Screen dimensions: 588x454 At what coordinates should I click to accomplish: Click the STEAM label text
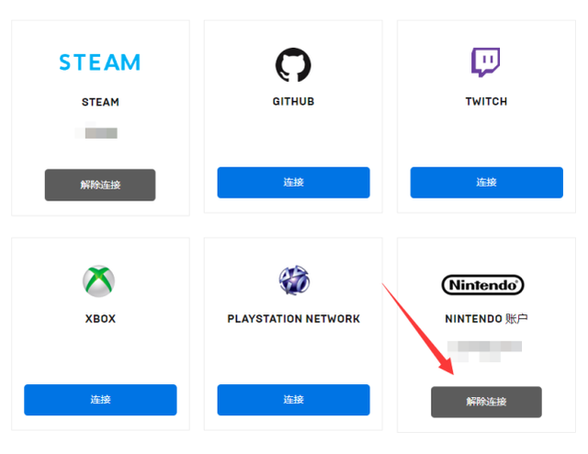point(100,102)
